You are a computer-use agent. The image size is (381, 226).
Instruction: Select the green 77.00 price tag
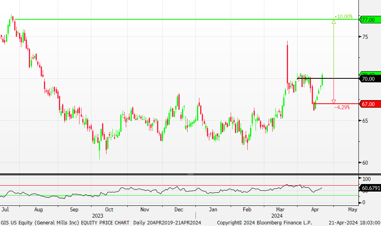point(370,19)
